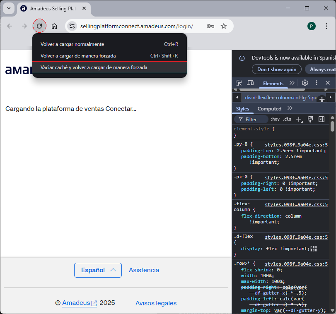This screenshot has height=314, width=336.
Task: Open styles.css link for .py-8 rule
Action: tap(296, 145)
